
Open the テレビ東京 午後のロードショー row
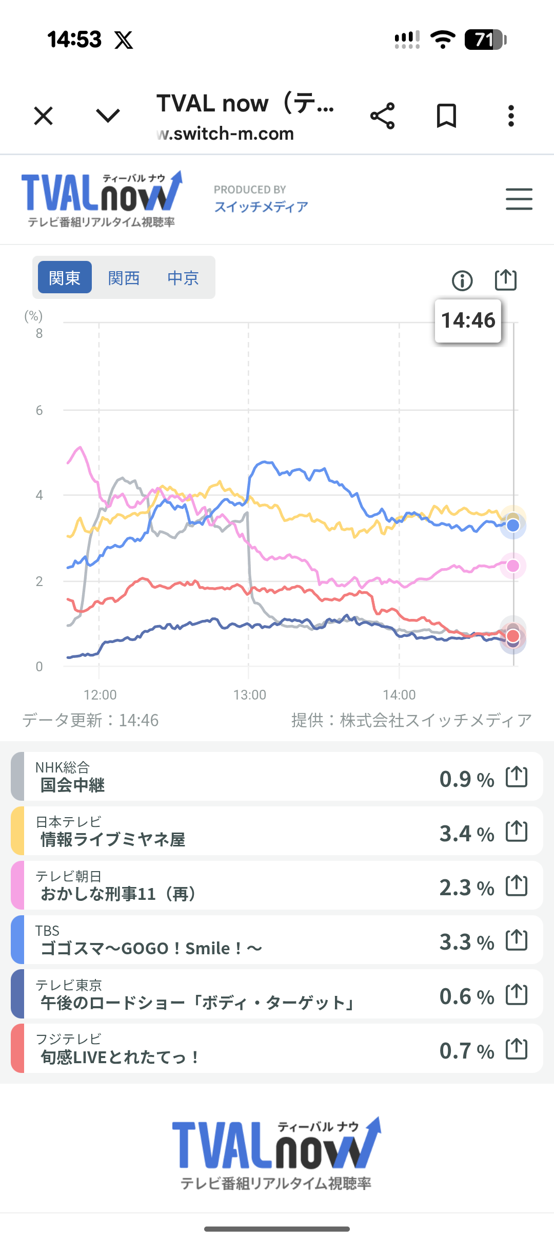(x=231, y=994)
